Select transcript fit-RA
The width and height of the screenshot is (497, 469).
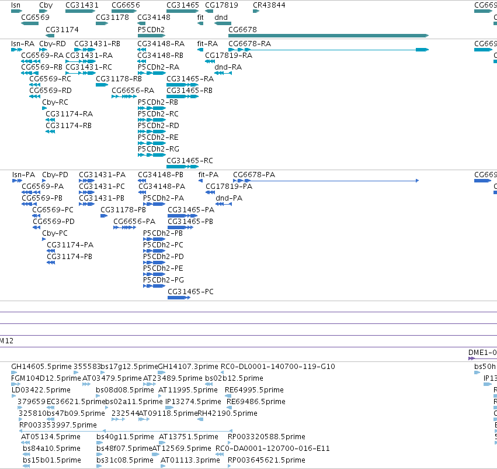coord(207,43)
